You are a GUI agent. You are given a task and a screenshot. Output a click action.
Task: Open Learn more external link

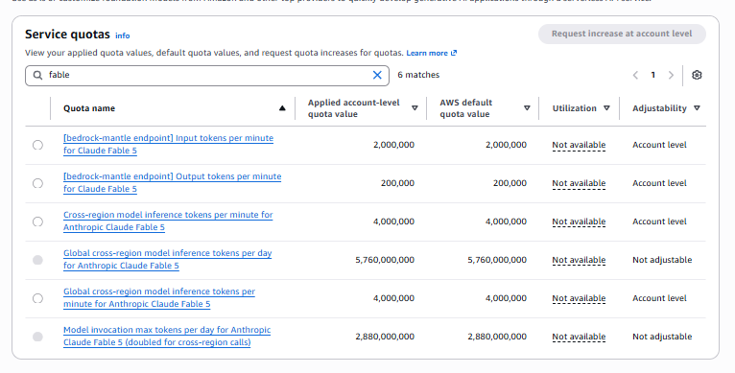(431, 53)
